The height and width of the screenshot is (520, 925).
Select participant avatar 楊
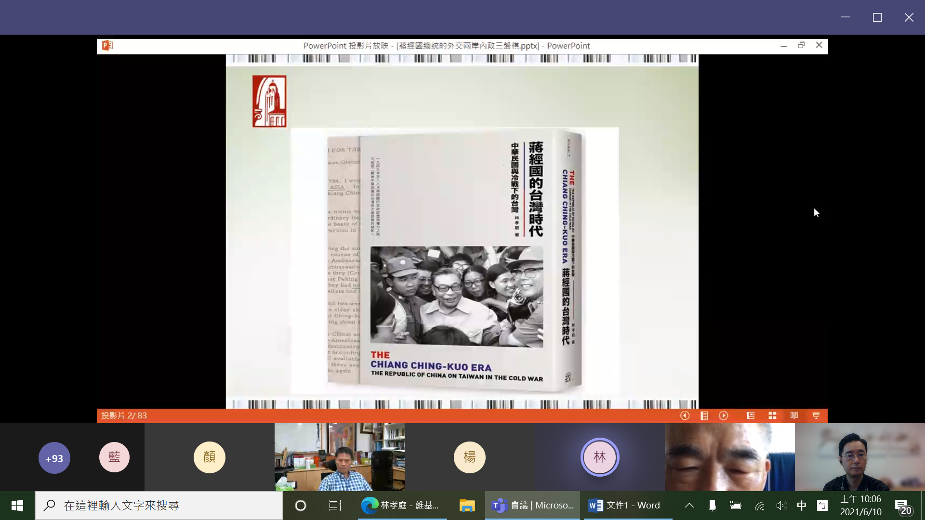coord(470,457)
